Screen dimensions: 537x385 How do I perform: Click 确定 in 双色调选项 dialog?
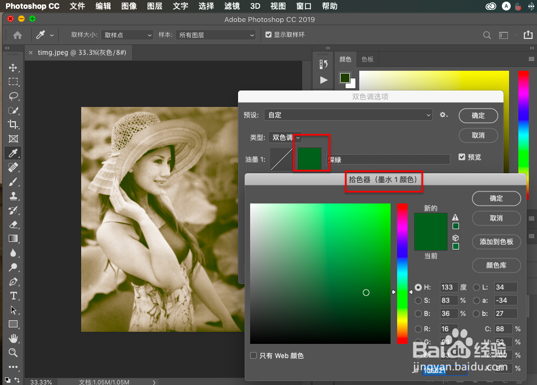478,115
